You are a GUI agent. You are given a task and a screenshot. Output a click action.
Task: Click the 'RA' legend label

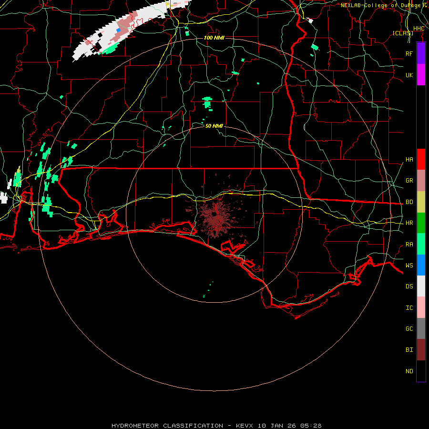pos(409,245)
